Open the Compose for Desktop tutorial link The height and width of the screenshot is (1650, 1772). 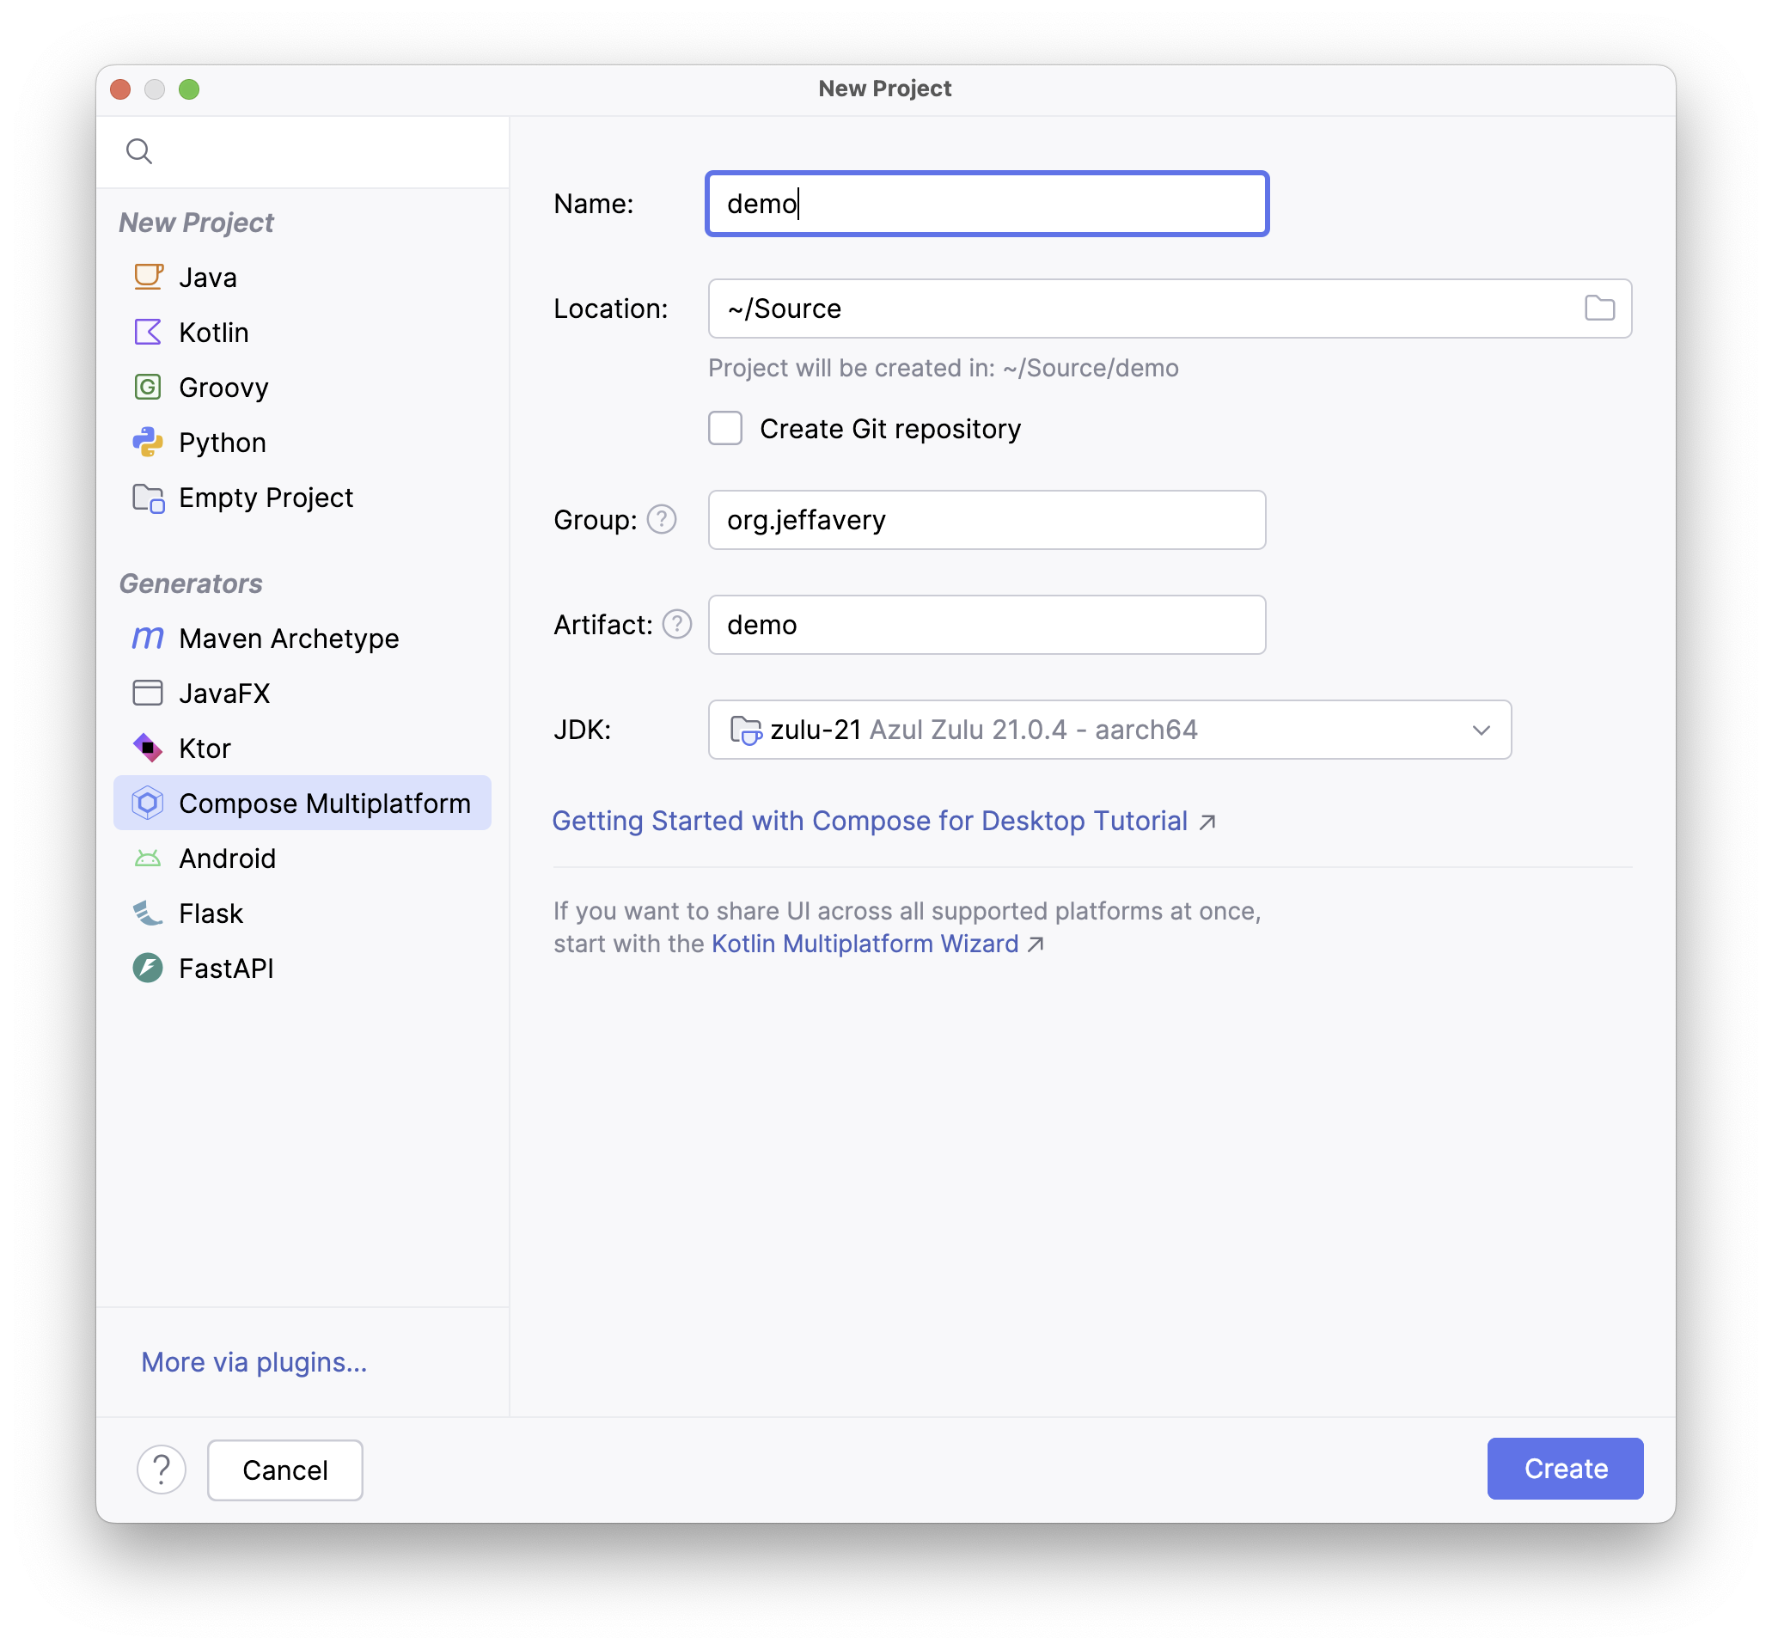(870, 820)
